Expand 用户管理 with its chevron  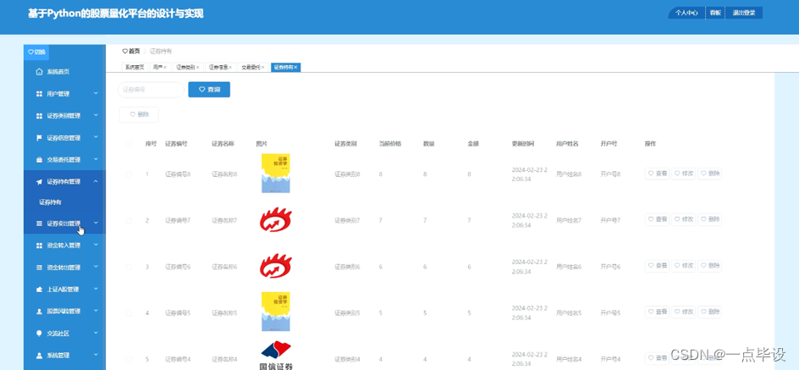pyautogui.click(x=96, y=93)
